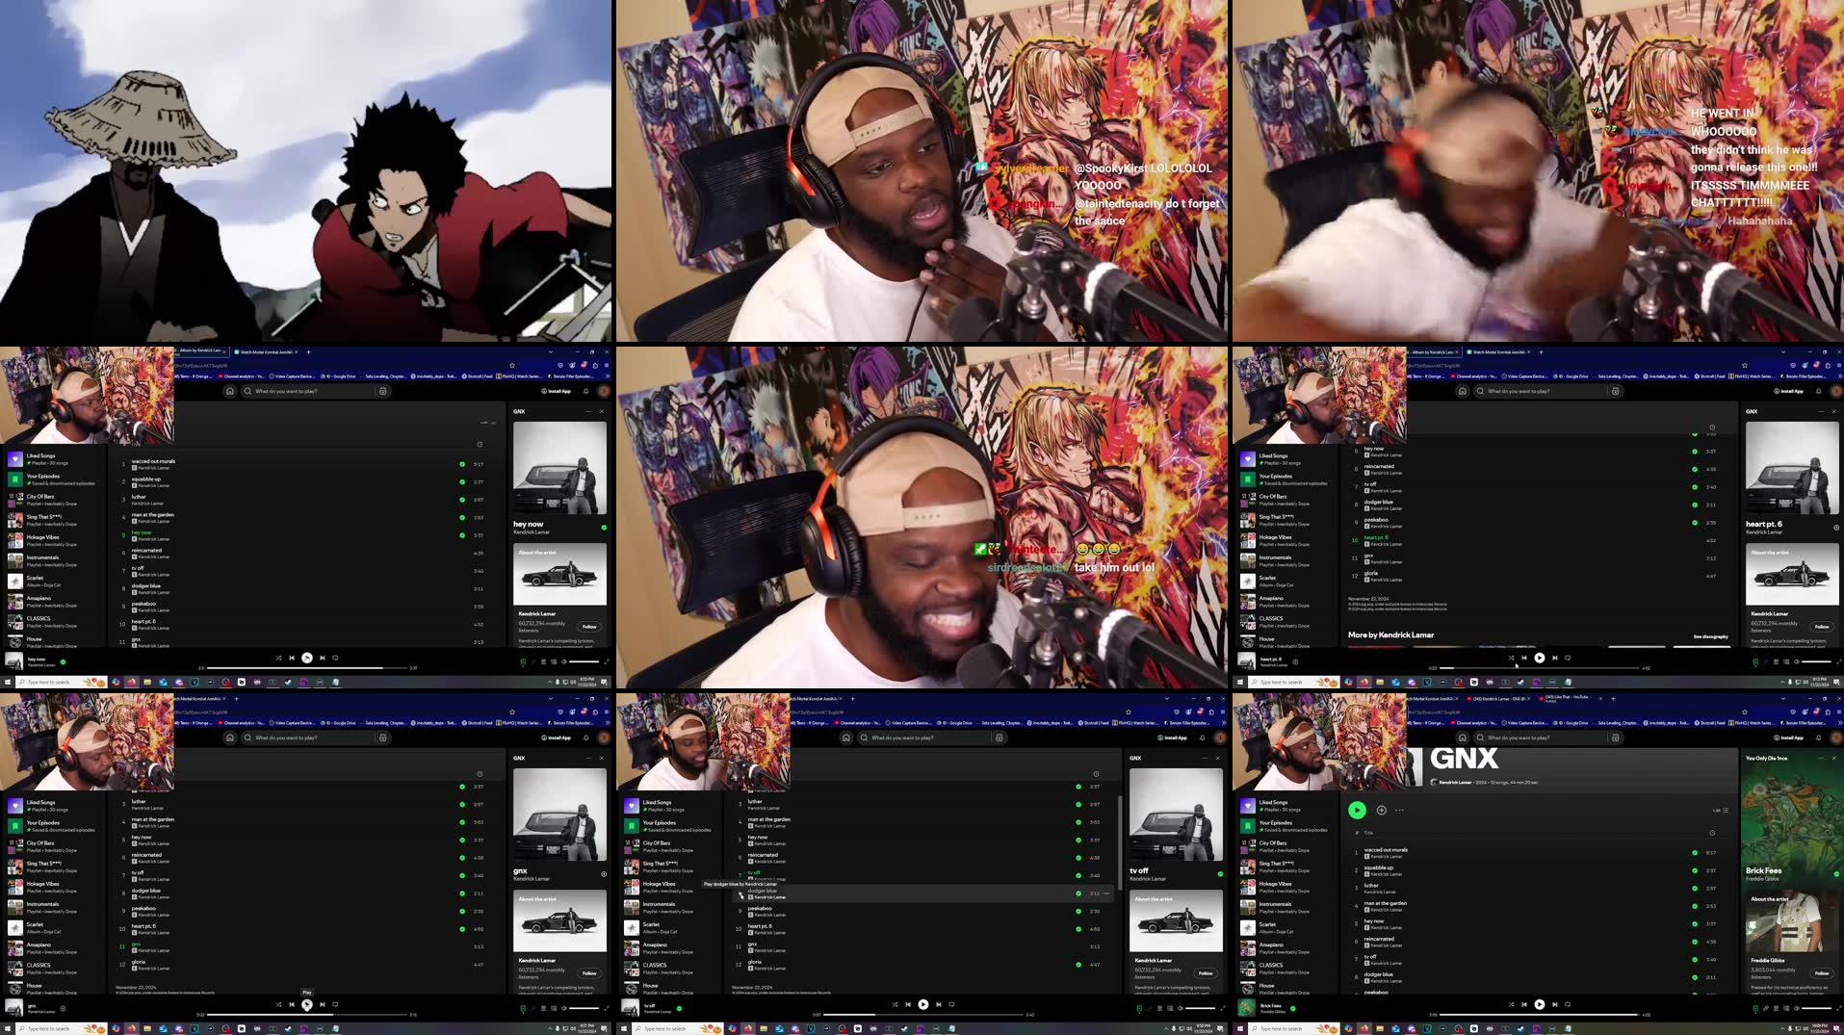This screenshot has height=1035, width=1844.
Task: Close the GNX now-playing panel in the 'gnx' frame
Action: [x=601, y=758]
